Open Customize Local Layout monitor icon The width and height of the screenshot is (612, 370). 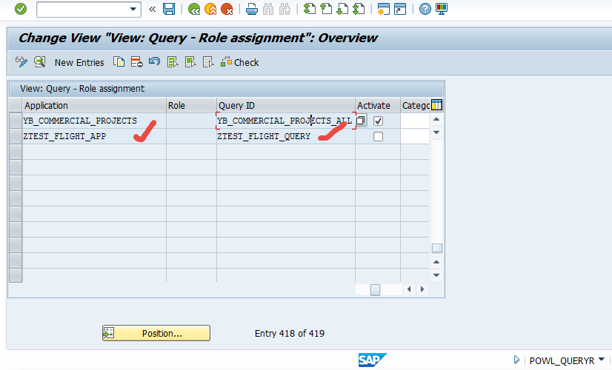coord(442,9)
